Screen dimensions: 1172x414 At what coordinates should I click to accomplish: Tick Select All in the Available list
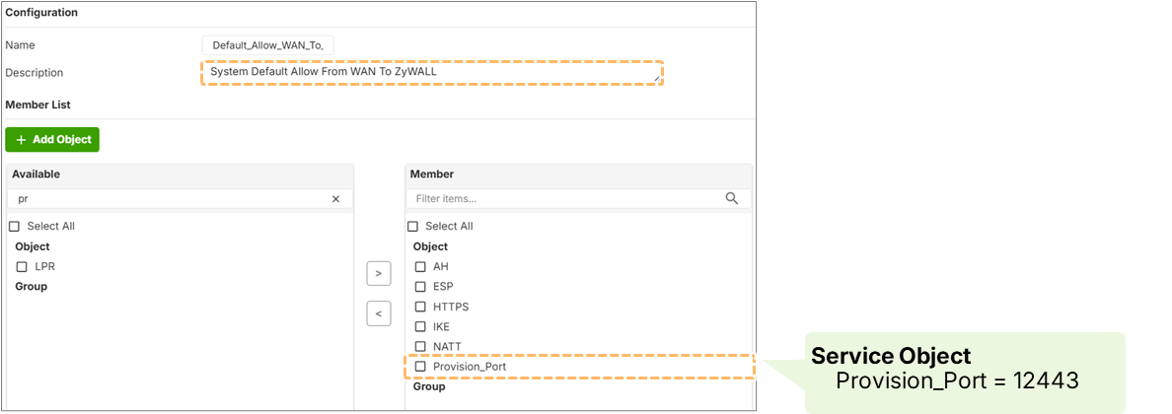point(14,227)
